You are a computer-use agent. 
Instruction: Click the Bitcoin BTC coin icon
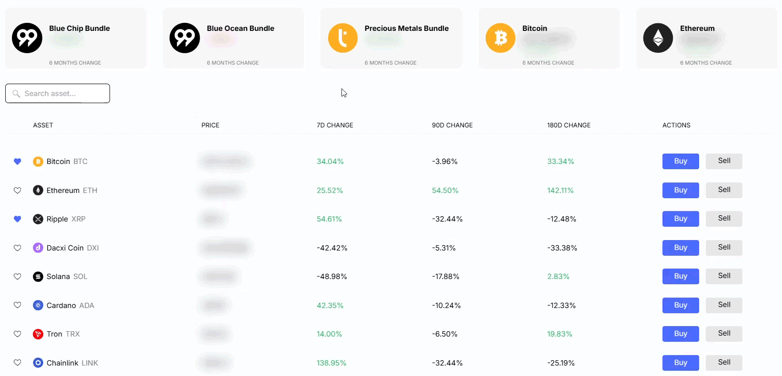(38, 162)
